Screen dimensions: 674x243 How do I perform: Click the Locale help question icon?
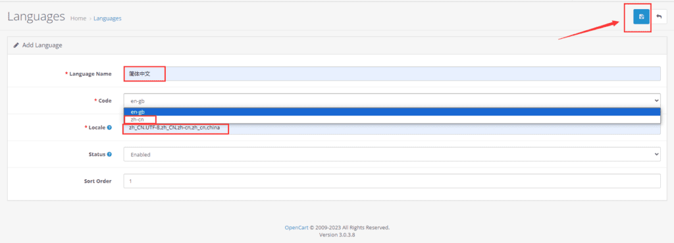point(110,127)
